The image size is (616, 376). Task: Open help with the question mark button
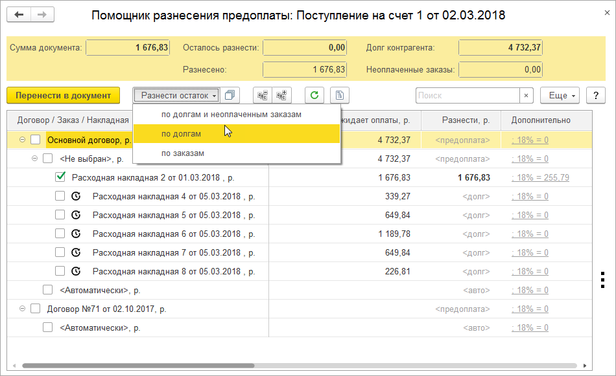(595, 95)
